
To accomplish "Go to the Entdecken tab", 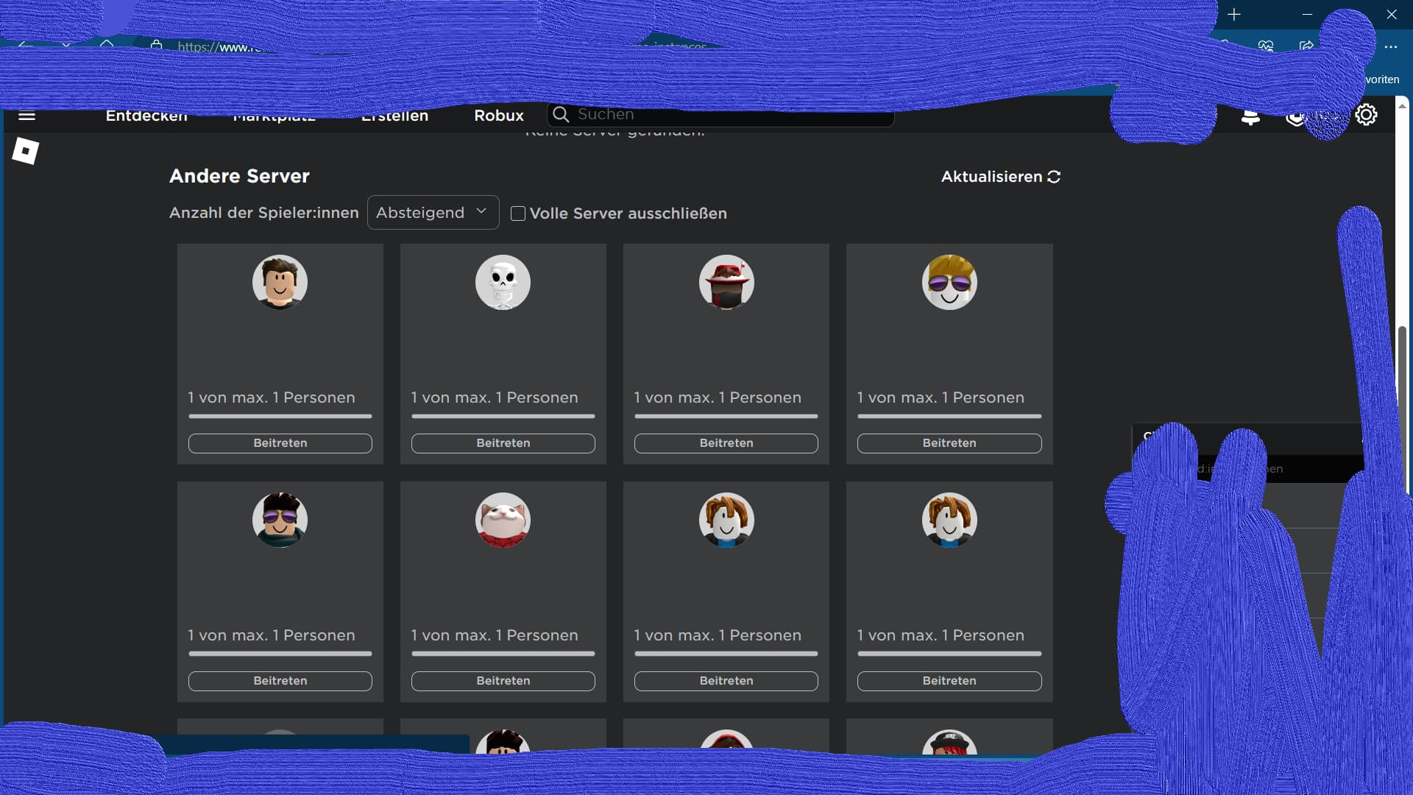I will pos(146,116).
